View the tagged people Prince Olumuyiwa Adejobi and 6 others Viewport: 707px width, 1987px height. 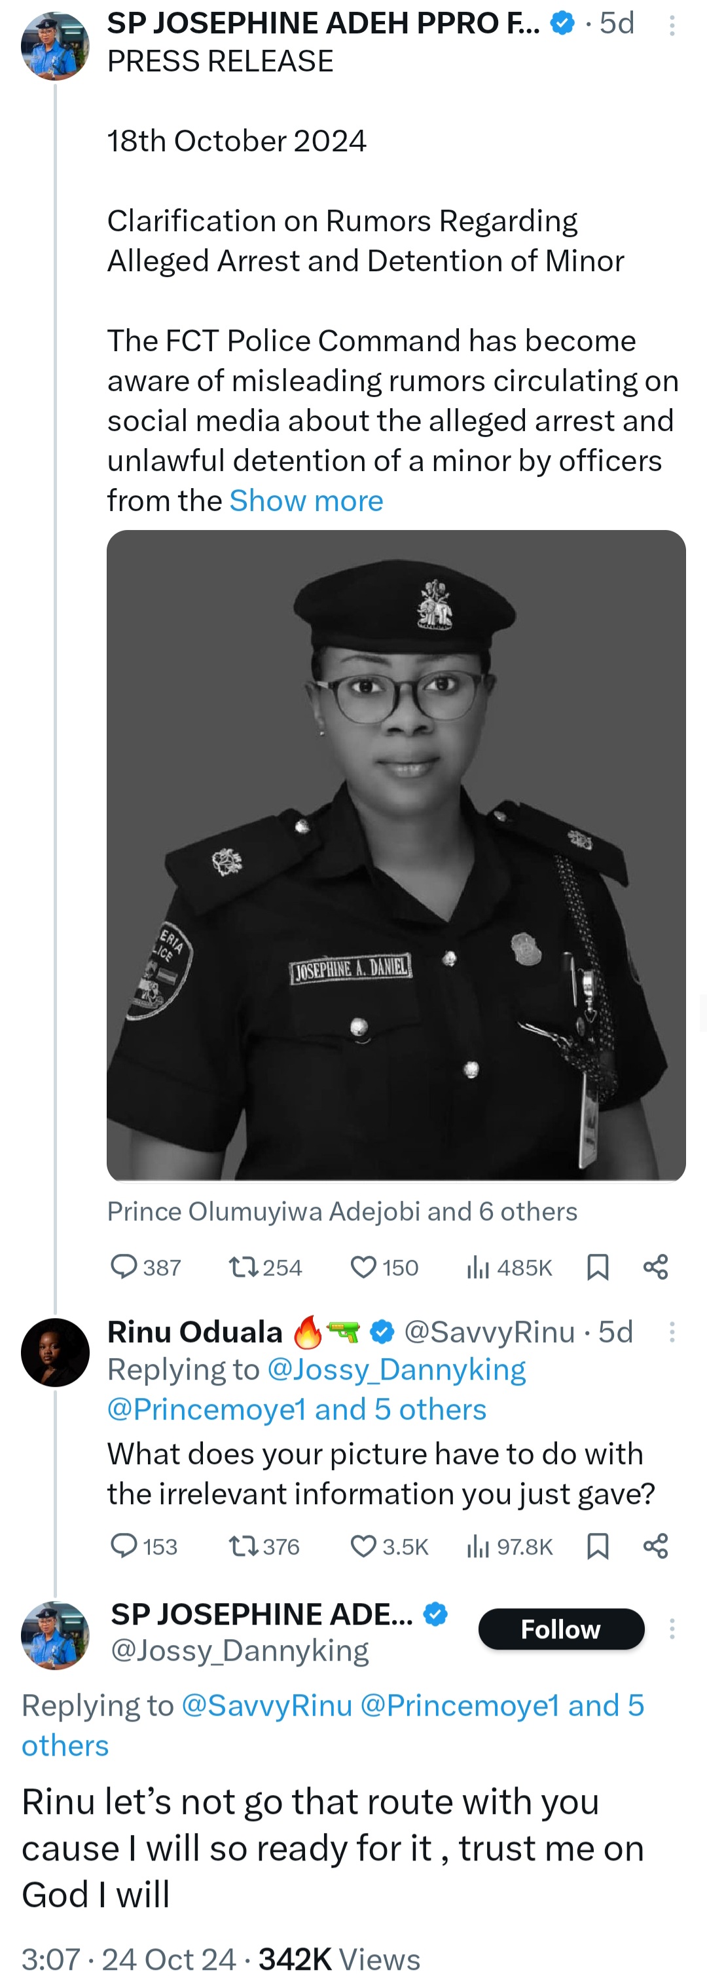click(342, 1211)
